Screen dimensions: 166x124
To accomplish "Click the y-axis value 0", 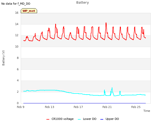I will 18,103.
